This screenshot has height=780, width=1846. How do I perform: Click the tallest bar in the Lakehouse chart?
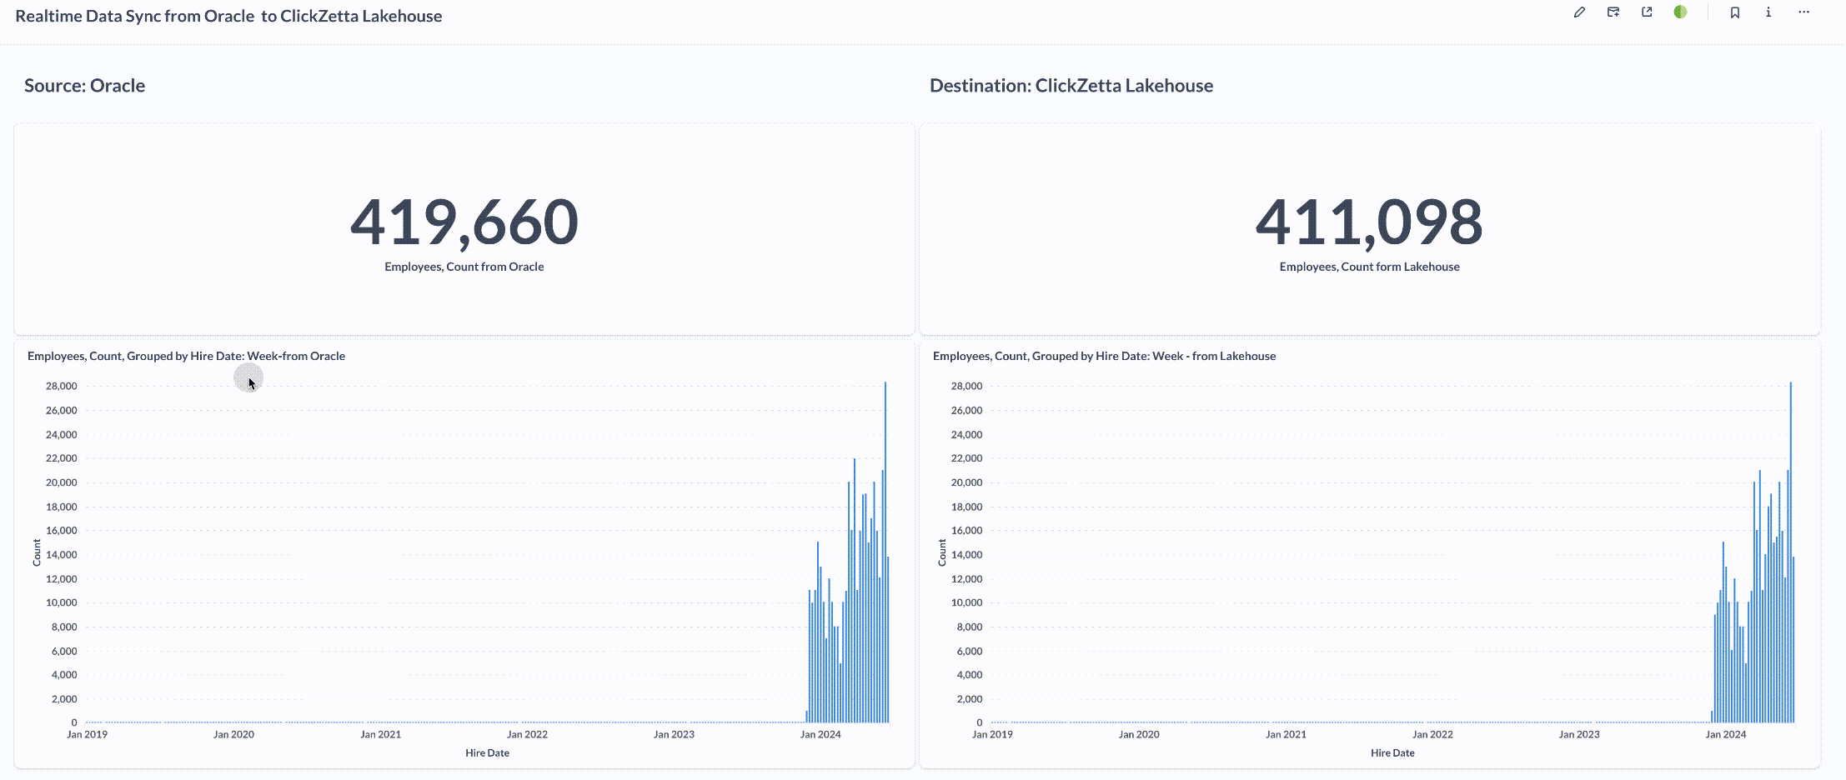1790,550
